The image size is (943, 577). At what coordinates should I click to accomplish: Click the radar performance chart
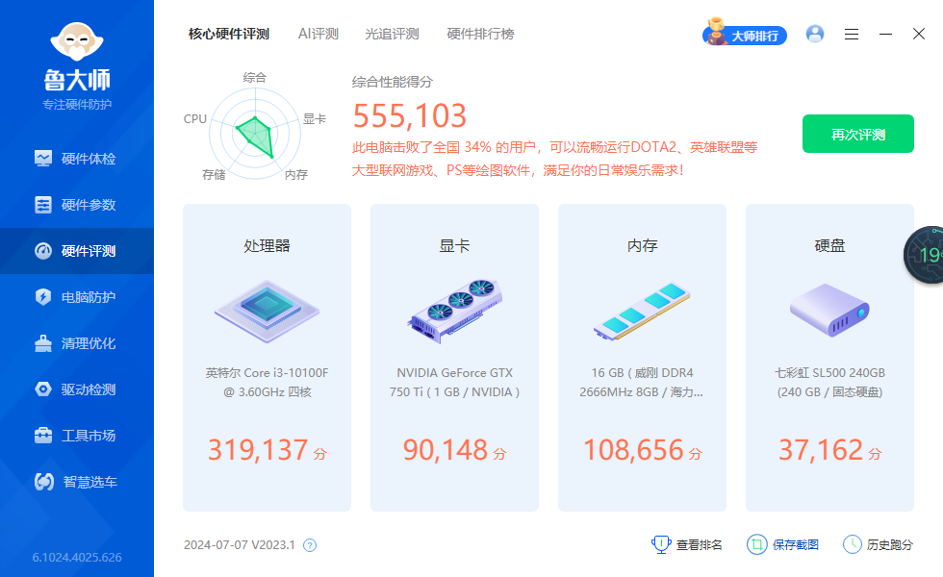[255, 134]
